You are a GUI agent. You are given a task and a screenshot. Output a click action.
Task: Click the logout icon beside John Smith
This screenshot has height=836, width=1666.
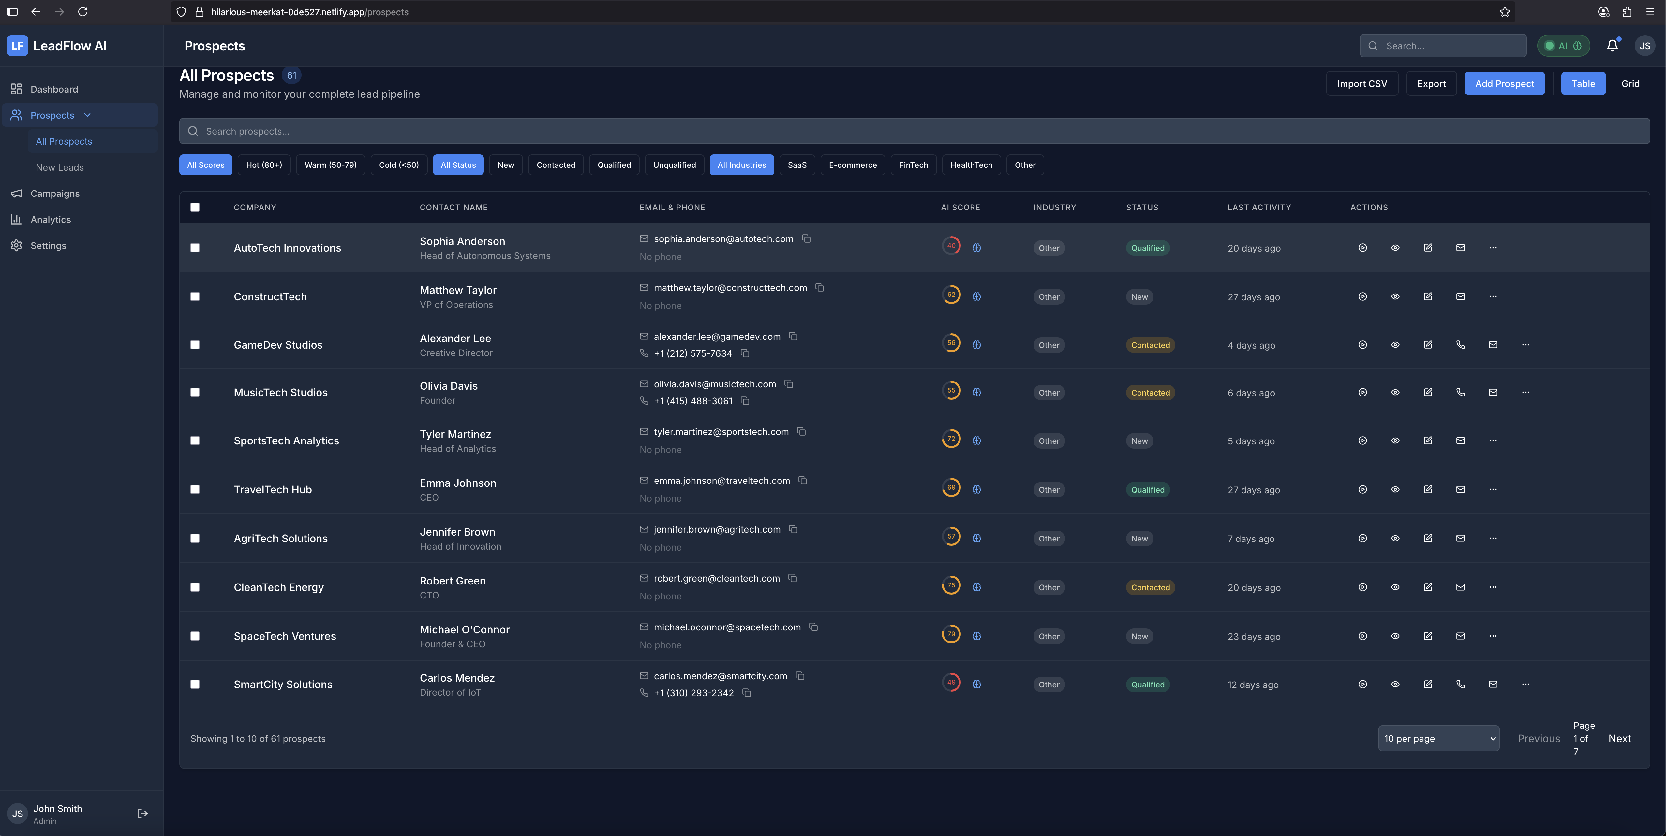(x=143, y=814)
